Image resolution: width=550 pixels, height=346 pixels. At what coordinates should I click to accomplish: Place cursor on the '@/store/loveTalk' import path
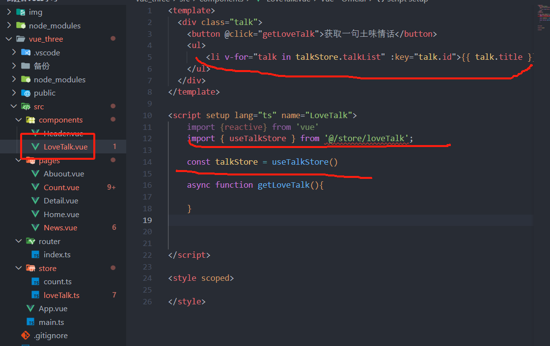click(x=368, y=138)
